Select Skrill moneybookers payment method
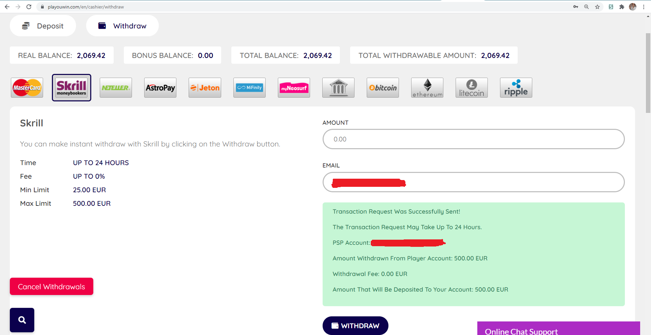 pyautogui.click(x=72, y=88)
